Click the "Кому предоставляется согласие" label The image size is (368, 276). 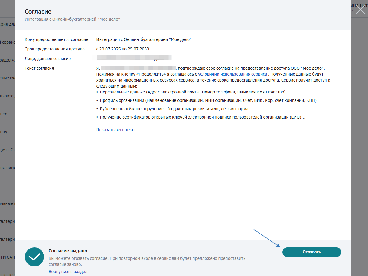tap(57, 39)
